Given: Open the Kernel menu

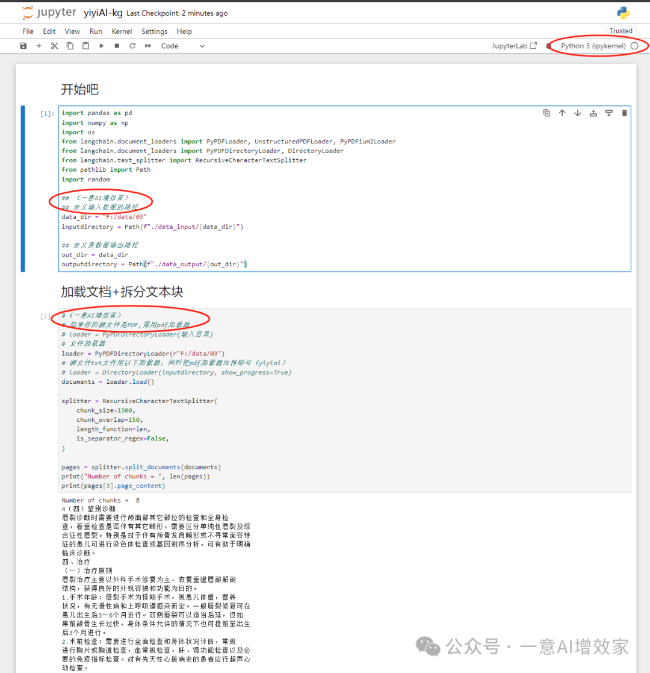Looking at the screenshot, I should [122, 31].
